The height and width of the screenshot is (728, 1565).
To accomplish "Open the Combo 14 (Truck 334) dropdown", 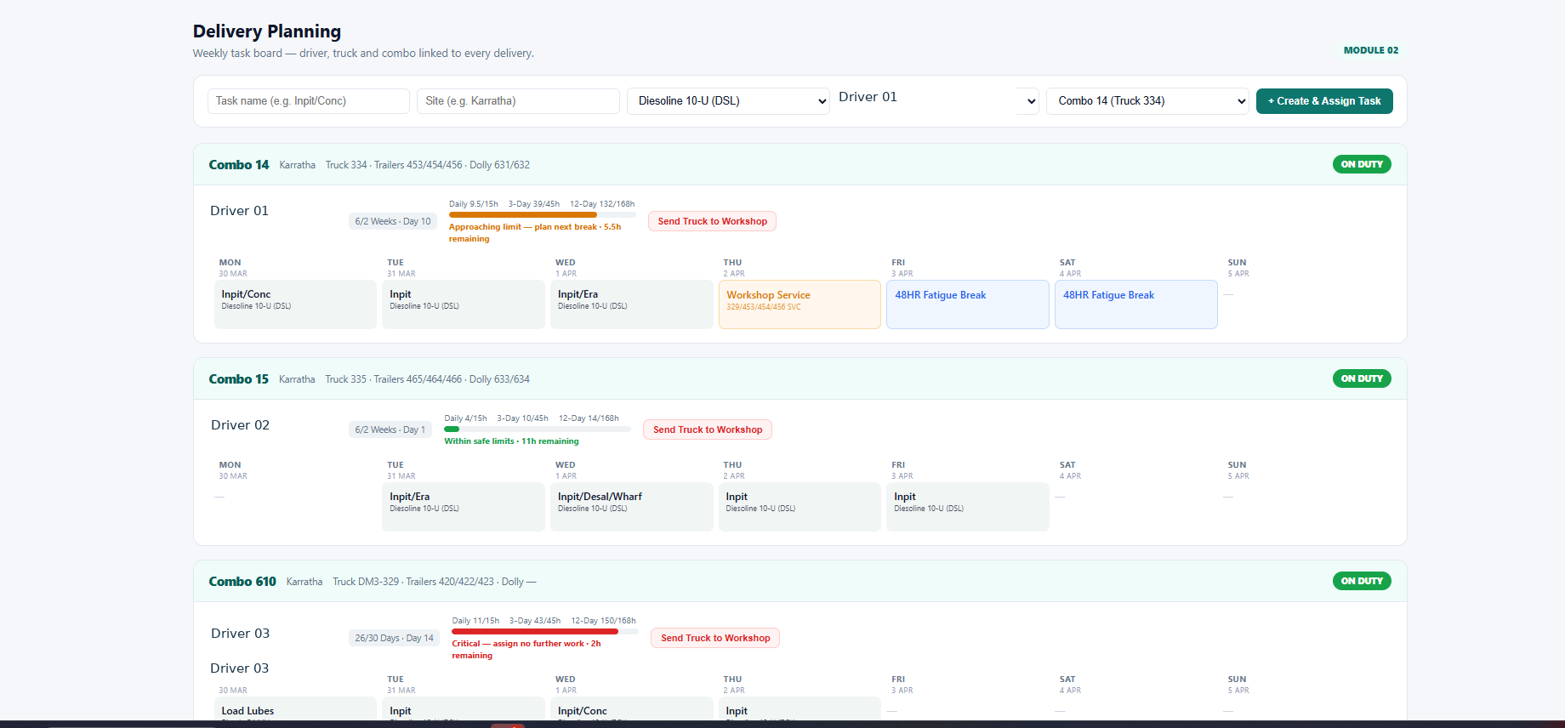I will click(1147, 101).
